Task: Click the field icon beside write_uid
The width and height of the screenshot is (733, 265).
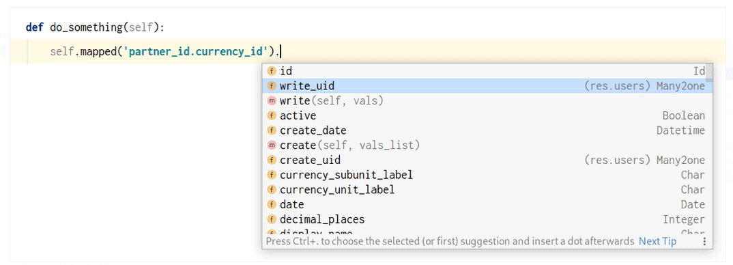Action: point(271,86)
